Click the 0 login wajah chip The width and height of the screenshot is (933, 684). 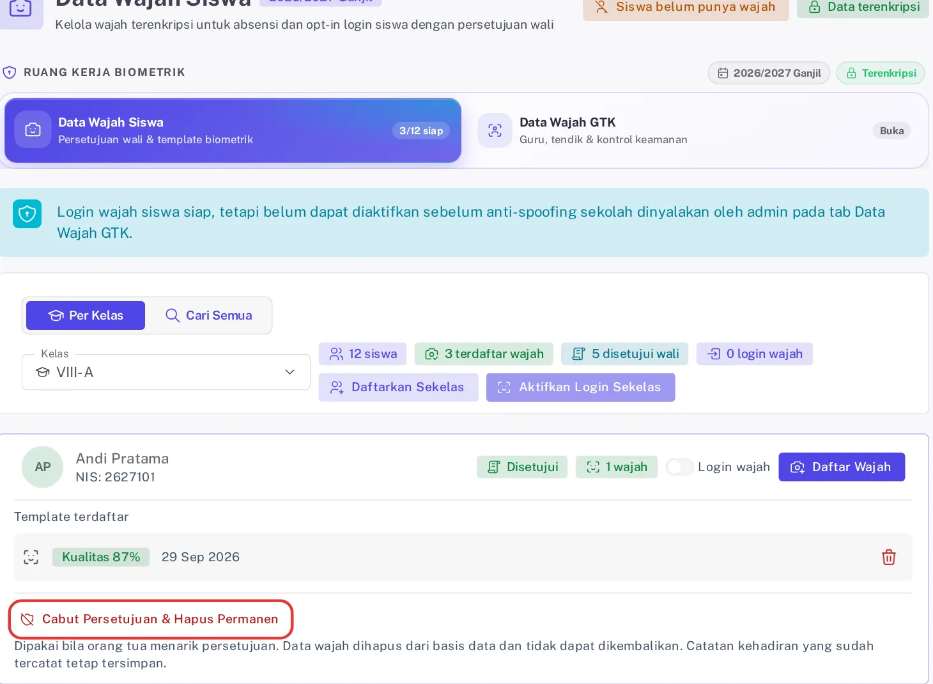pos(754,354)
